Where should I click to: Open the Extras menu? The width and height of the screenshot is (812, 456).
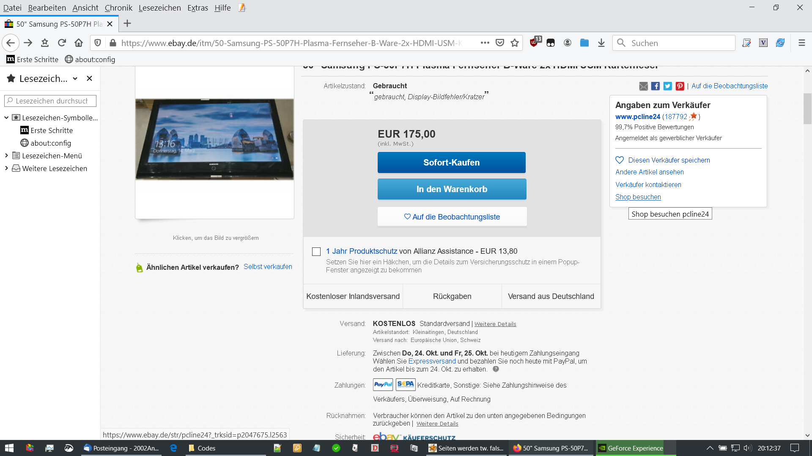pos(198,8)
